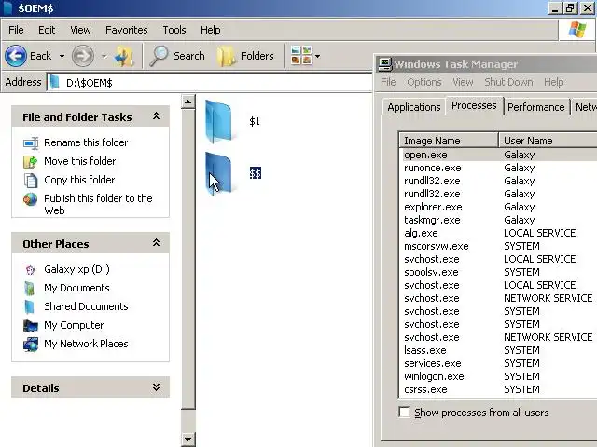Click the folder icon in the address bar
This screenshot has width=597, height=447.
(x=55, y=82)
